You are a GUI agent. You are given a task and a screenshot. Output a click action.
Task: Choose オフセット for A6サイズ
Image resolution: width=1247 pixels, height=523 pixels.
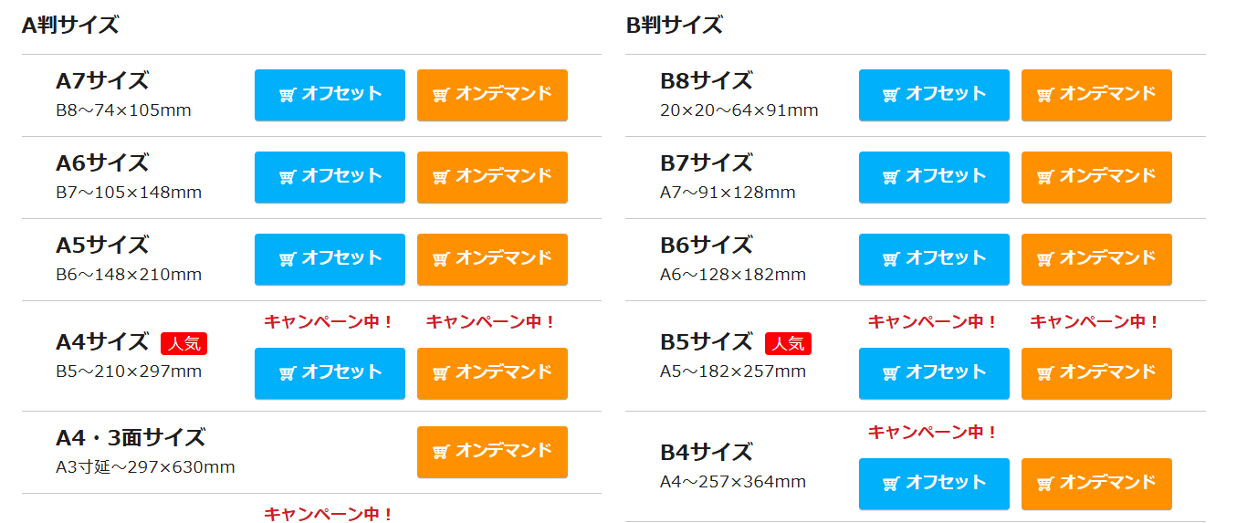click(x=330, y=177)
